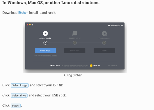
Task: Click the Flash Image icon
Action: pos(104,33)
